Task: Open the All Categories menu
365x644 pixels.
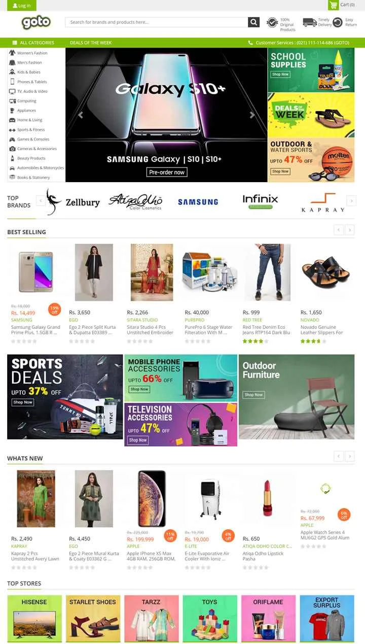Action: coord(33,43)
